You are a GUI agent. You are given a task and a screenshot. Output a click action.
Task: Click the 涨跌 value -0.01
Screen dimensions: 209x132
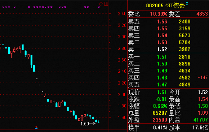[161, 99]
